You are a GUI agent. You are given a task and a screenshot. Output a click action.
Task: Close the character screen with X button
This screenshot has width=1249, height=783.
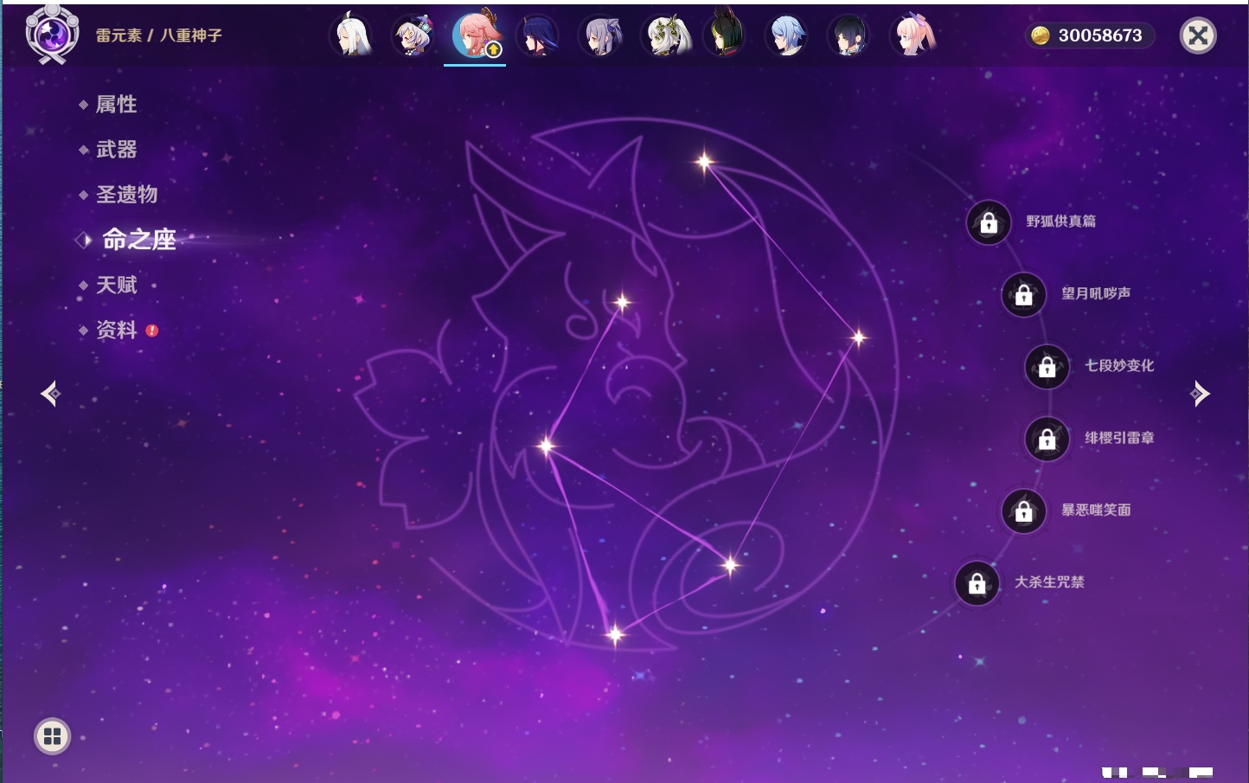pos(1198,35)
